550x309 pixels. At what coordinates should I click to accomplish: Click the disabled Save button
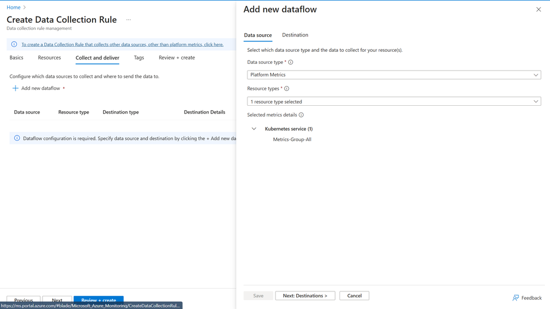tap(258, 296)
